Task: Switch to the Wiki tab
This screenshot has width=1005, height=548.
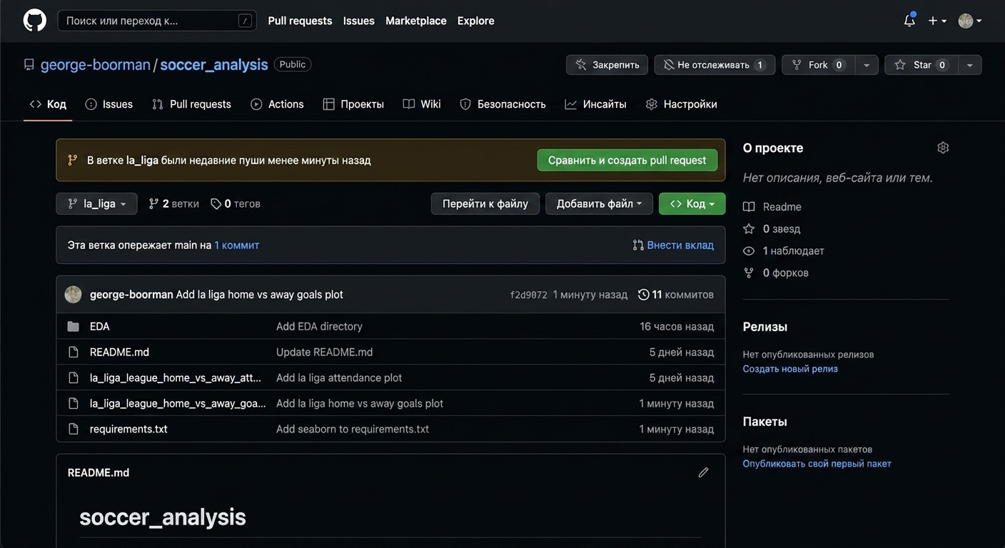Action: point(422,104)
